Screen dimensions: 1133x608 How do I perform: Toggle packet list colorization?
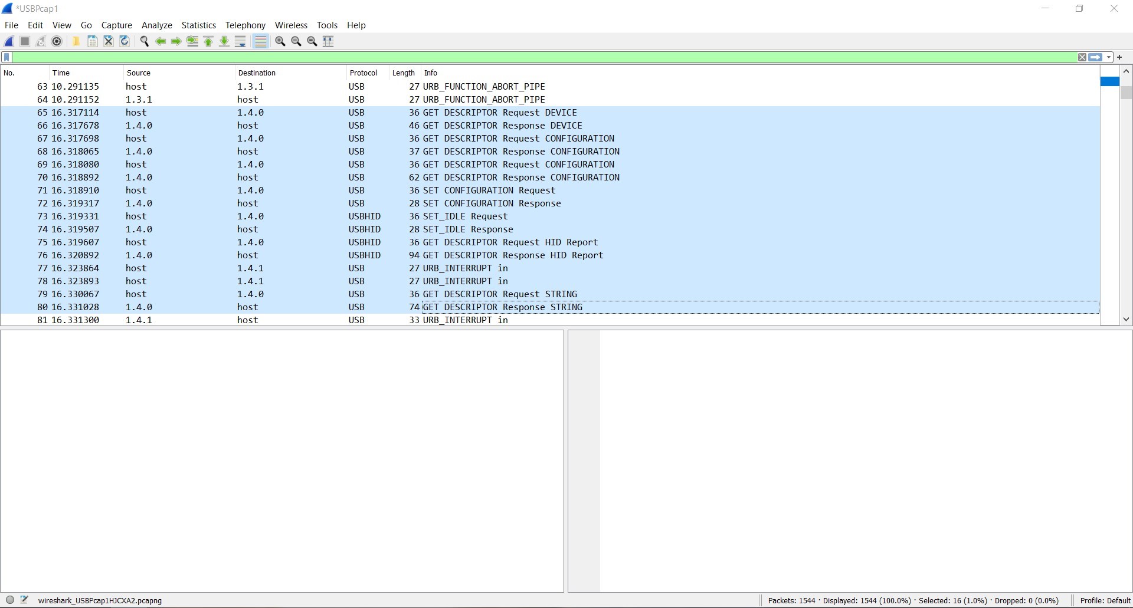pyautogui.click(x=260, y=41)
